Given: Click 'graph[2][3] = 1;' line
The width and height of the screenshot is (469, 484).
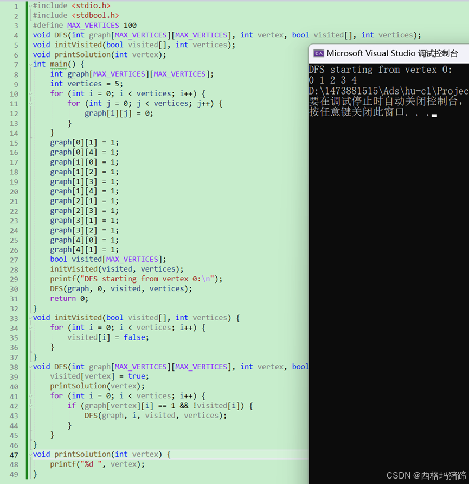Looking at the screenshot, I should coord(84,211).
